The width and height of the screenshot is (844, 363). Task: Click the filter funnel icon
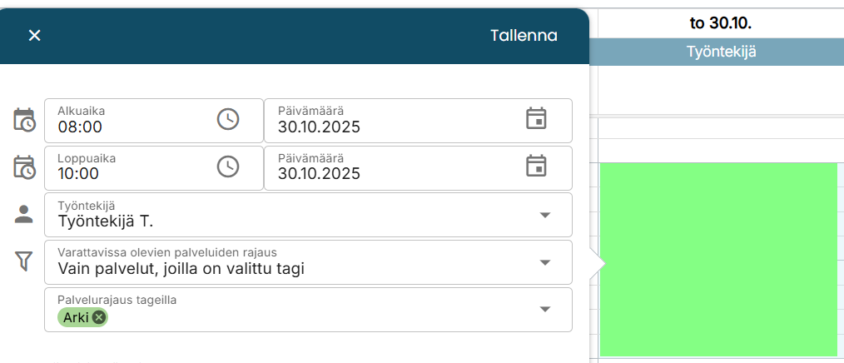pos(24,261)
